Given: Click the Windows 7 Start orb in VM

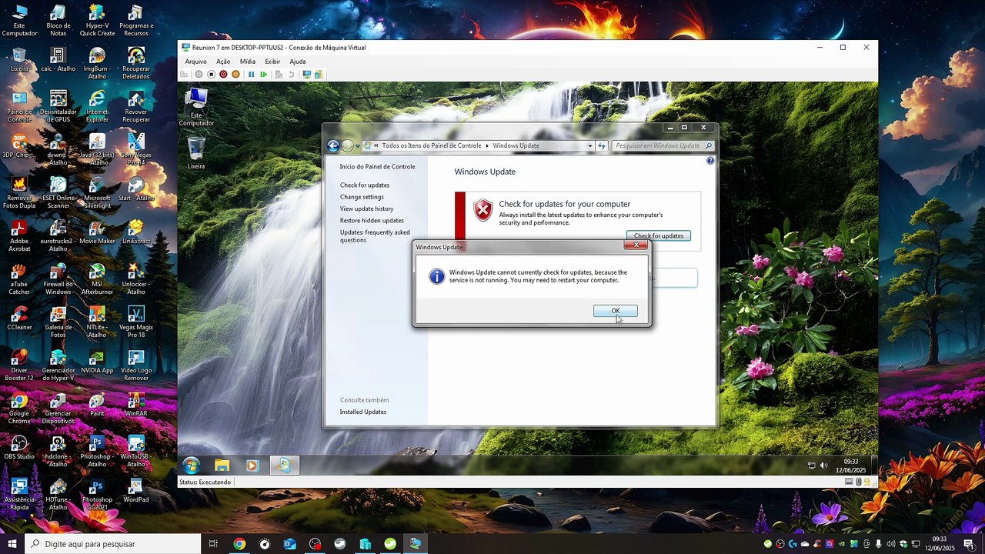Looking at the screenshot, I should (x=191, y=465).
